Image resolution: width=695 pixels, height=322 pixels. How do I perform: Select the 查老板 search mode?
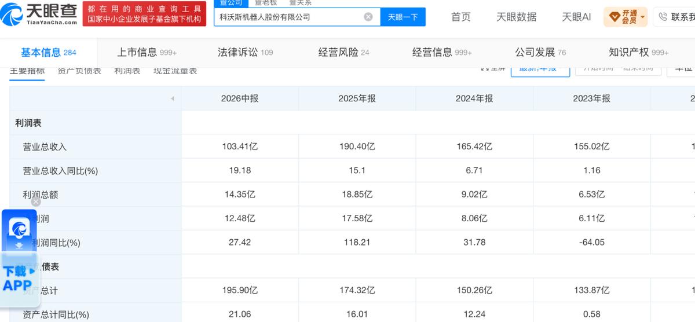[266, 3]
